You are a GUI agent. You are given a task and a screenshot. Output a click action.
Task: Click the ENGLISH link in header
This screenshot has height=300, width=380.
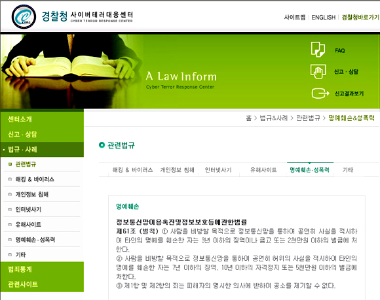(x=323, y=18)
